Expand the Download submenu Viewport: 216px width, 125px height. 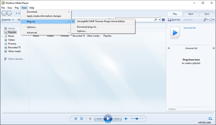[46, 12]
